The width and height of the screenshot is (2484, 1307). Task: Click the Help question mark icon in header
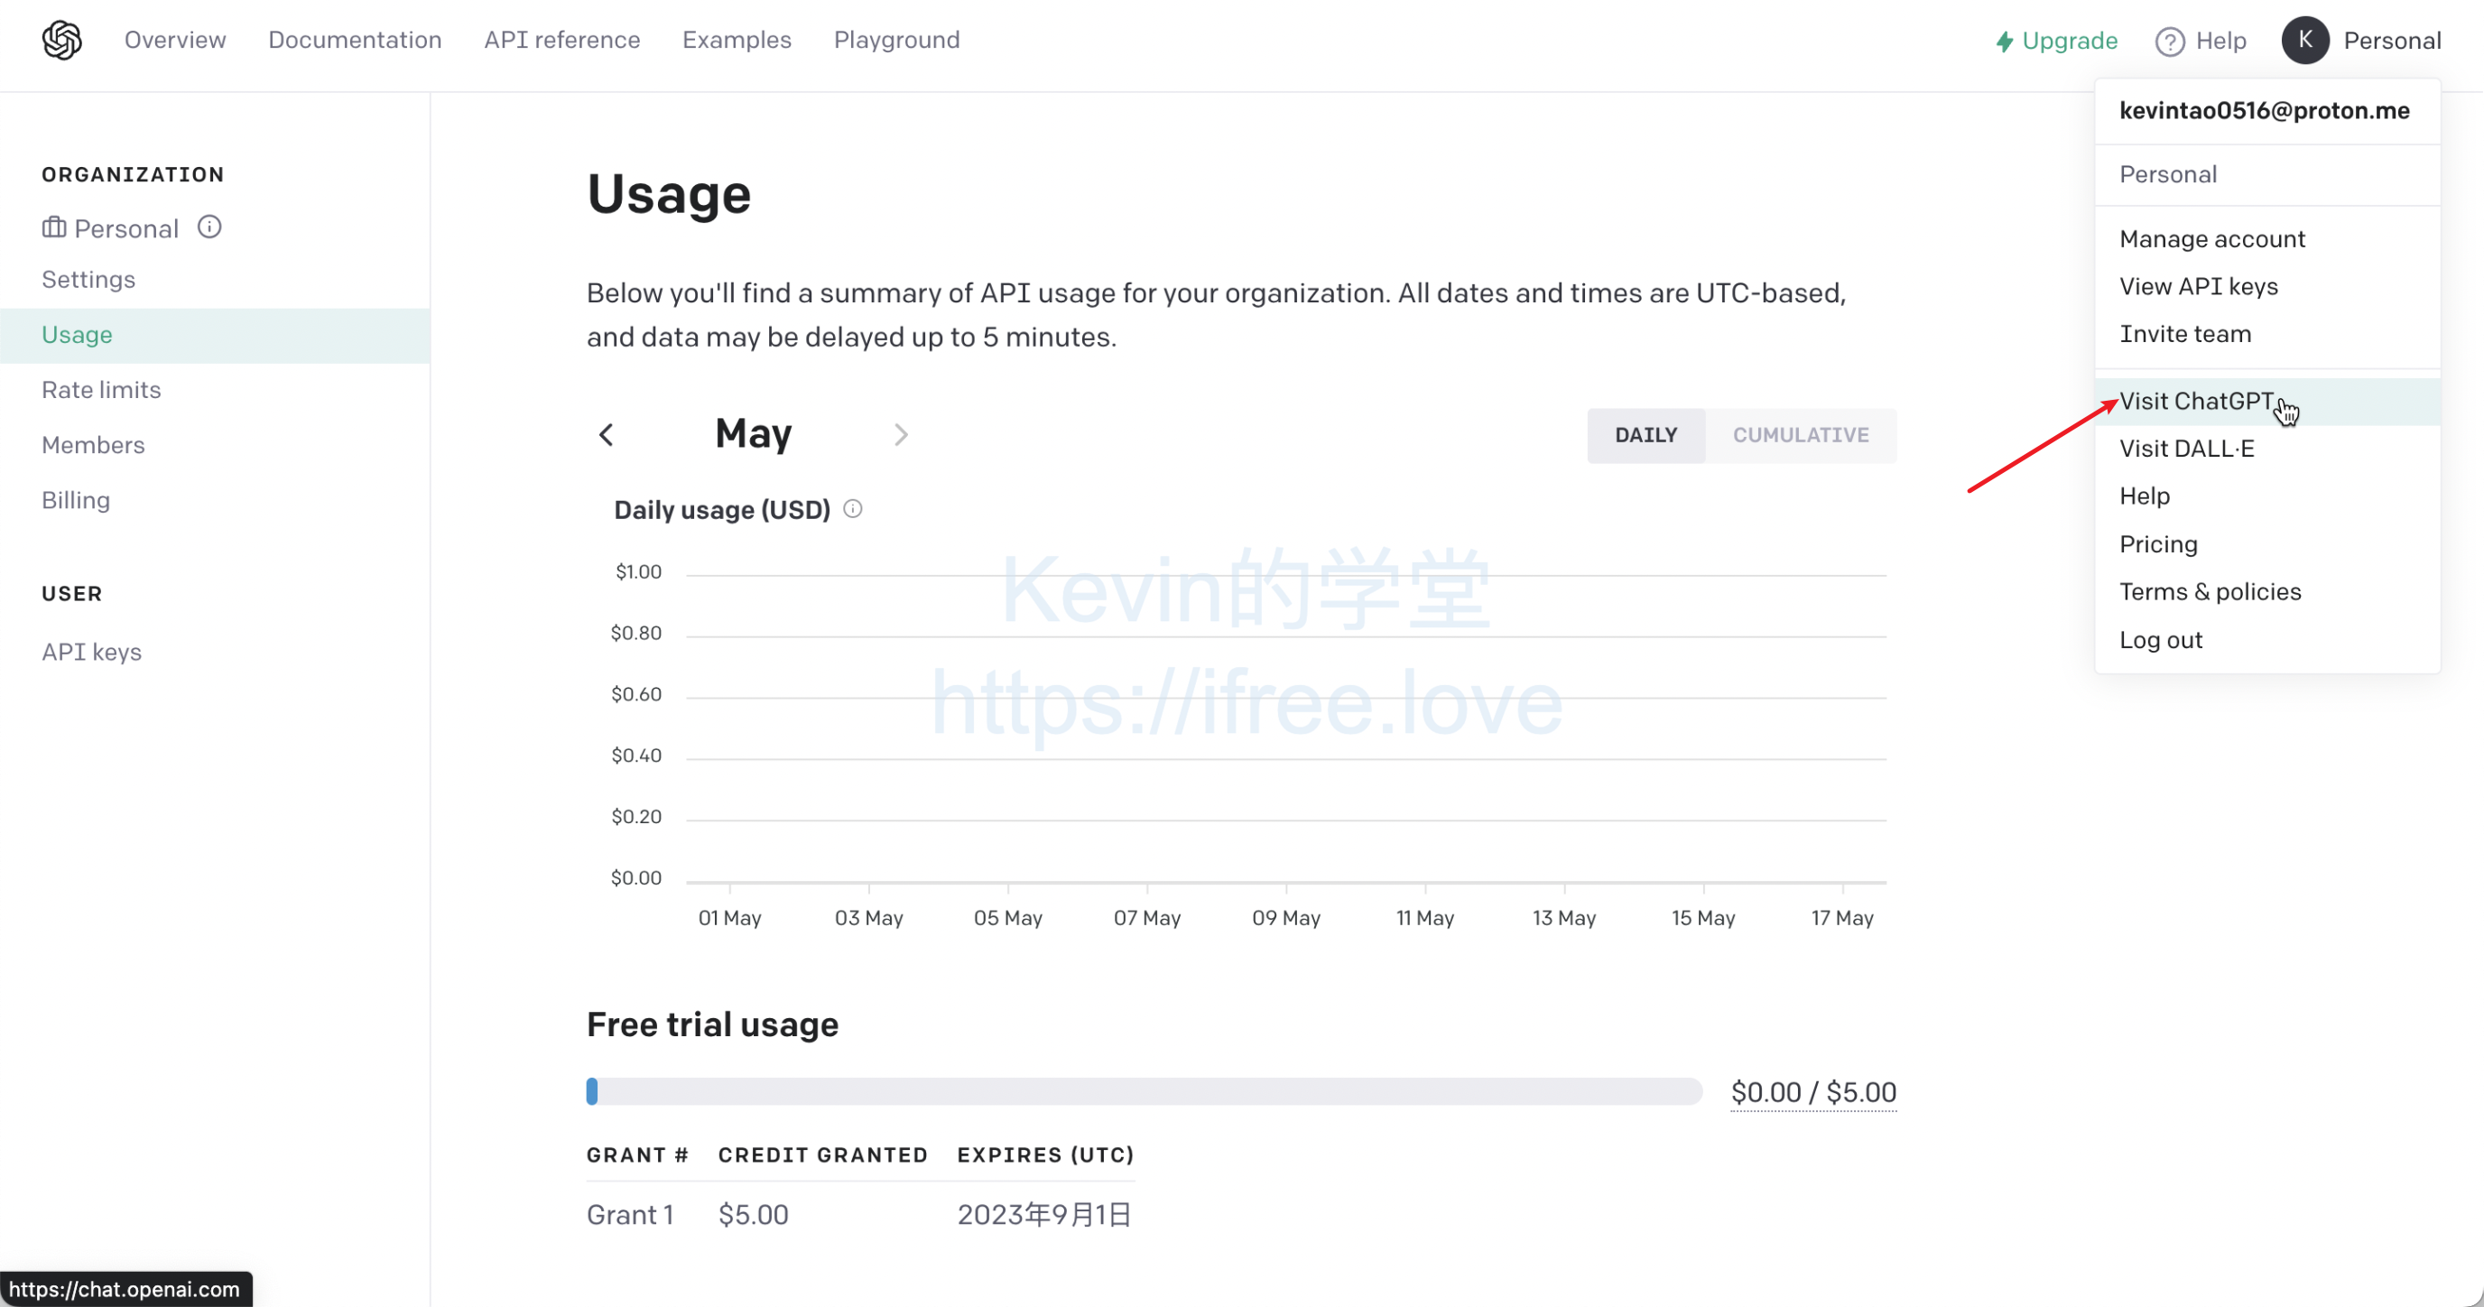(2170, 42)
